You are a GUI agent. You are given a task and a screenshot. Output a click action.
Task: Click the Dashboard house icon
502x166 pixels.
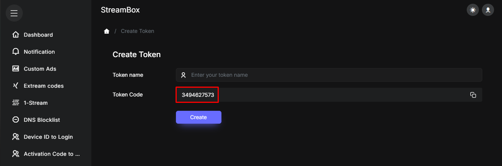coord(16,35)
